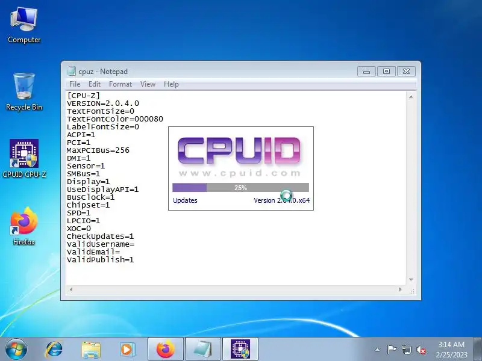The image size is (482, 361).
Task: Open Internet Explorer from the taskbar
Action: pos(54,349)
